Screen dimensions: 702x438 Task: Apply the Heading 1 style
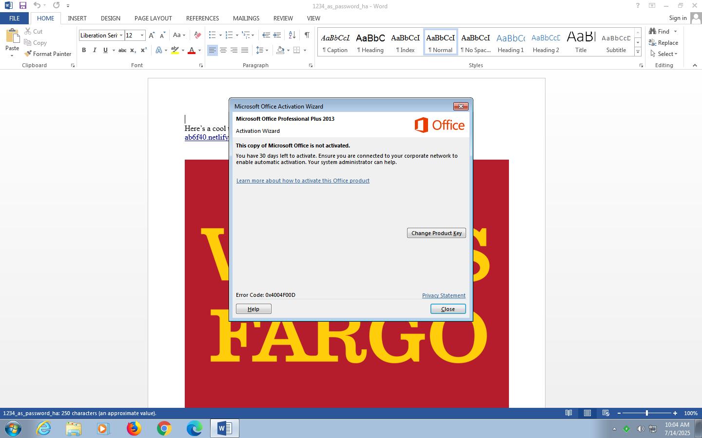pos(510,42)
